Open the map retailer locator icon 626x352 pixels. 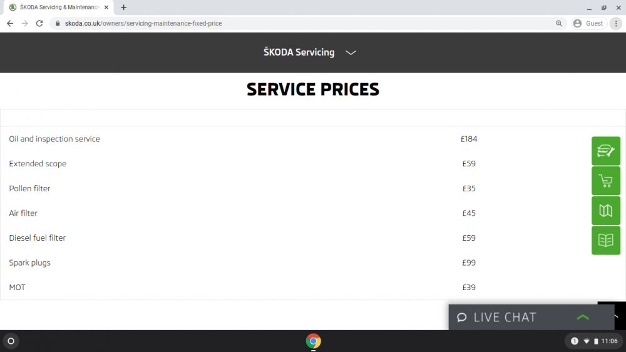pos(605,211)
